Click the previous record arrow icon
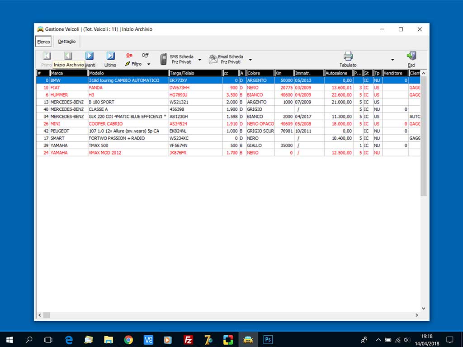The height and width of the screenshot is (347, 463). point(68,56)
